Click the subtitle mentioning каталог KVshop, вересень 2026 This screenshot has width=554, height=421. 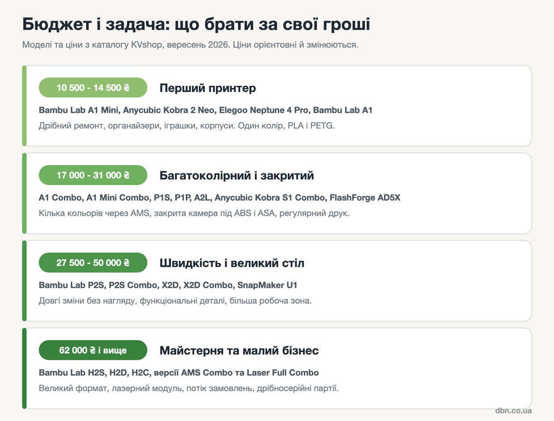(190, 45)
